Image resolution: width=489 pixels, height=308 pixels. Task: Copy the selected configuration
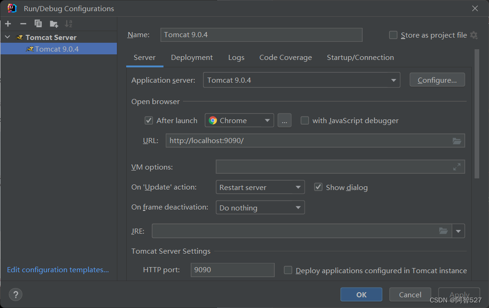[x=38, y=24]
